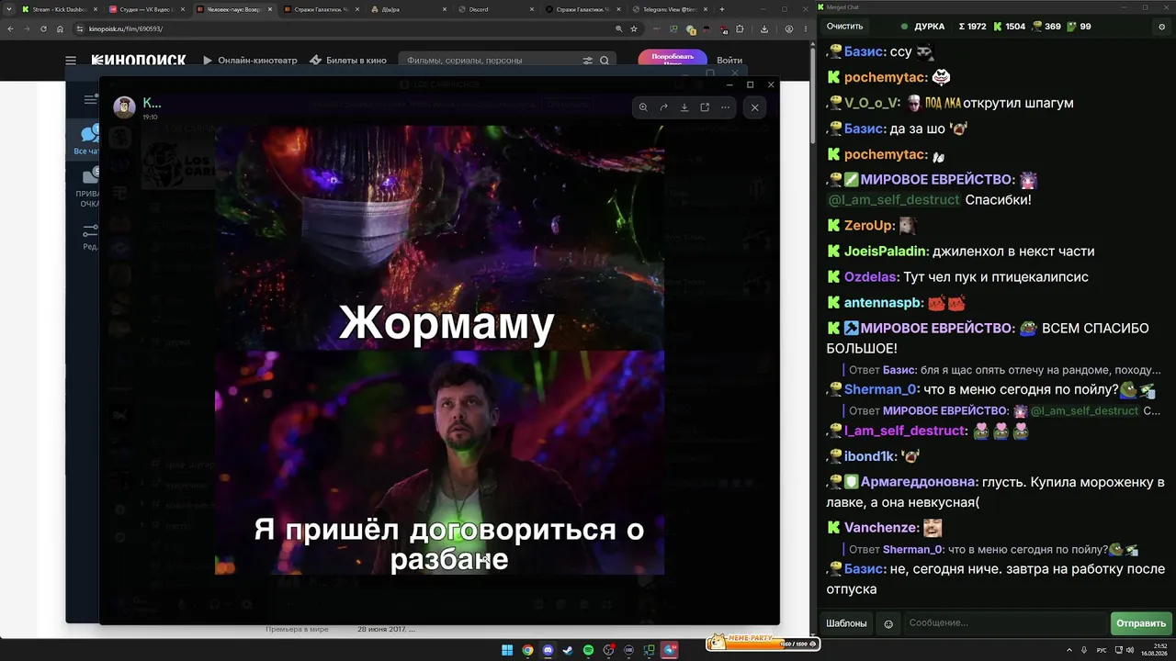Switch to Telegram: View browser tab
Viewport: 1176px width, 661px height.
click(670, 9)
